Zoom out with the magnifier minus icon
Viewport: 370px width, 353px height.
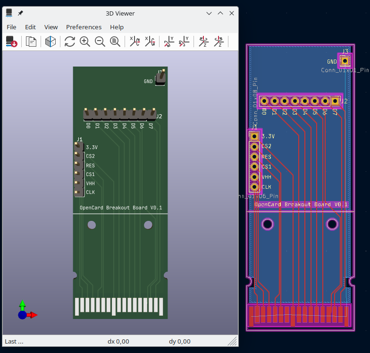pos(100,42)
